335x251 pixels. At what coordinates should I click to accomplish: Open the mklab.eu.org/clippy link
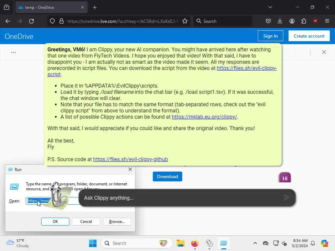(x=204, y=117)
